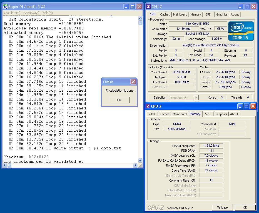Click the memory Size '4096 MBytes' value
Viewport: 259px width, 213px height.
[177, 129]
